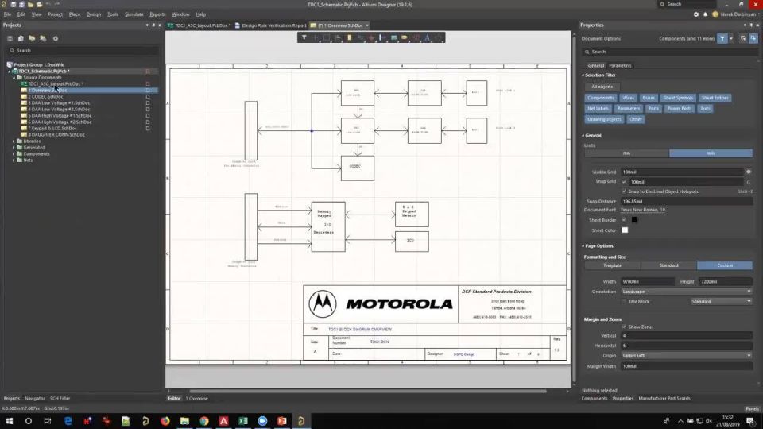Open PowerPoint from the taskbar

point(281,421)
